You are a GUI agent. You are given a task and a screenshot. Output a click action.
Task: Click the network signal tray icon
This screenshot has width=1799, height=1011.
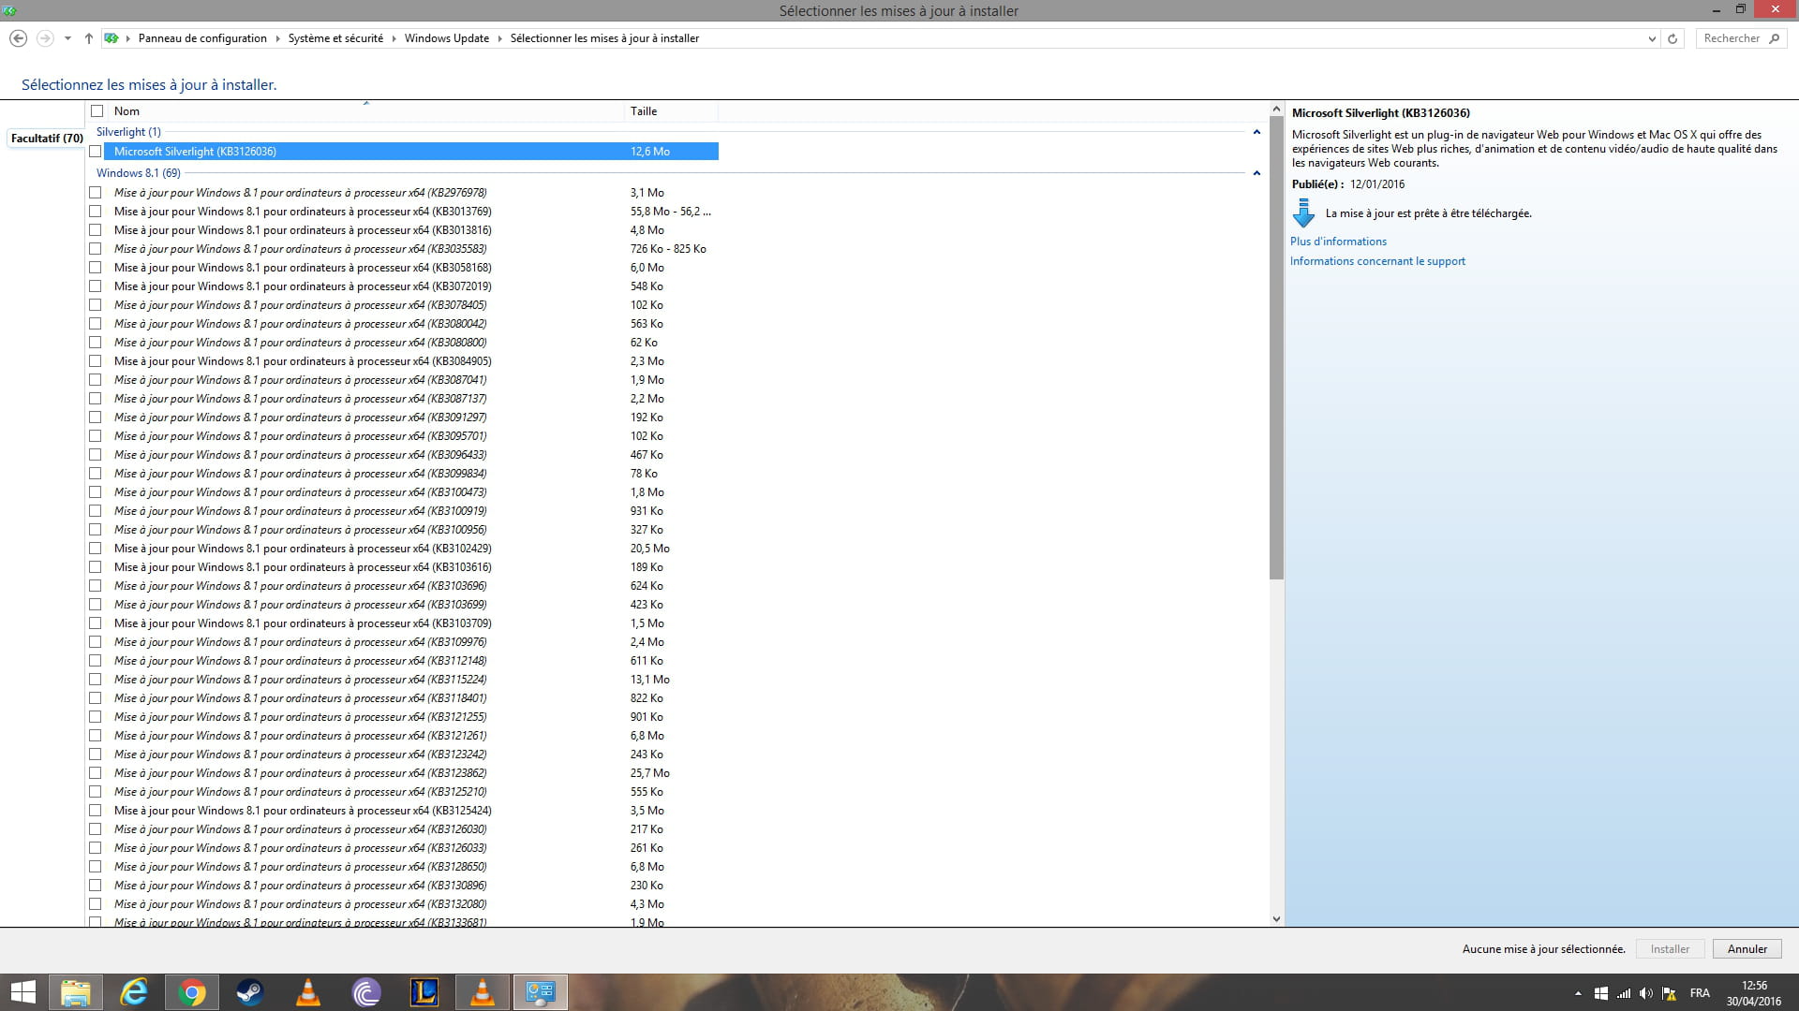click(1624, 993)
